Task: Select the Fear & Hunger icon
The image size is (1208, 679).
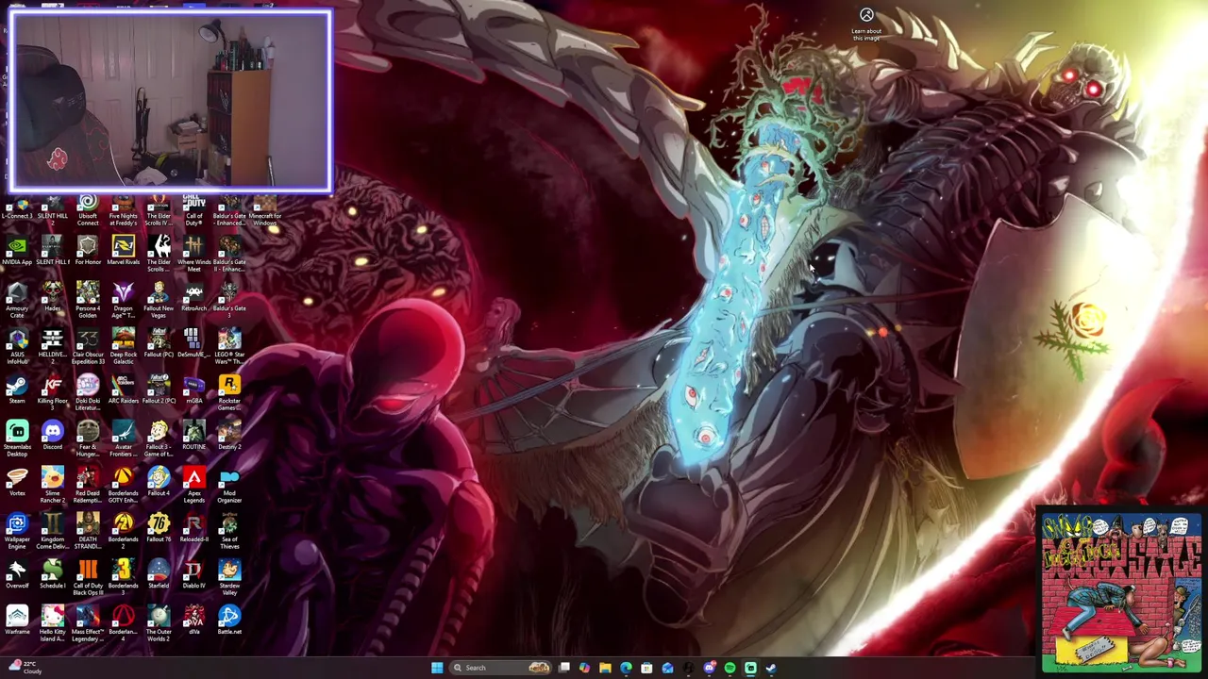Action: [88, 439]
